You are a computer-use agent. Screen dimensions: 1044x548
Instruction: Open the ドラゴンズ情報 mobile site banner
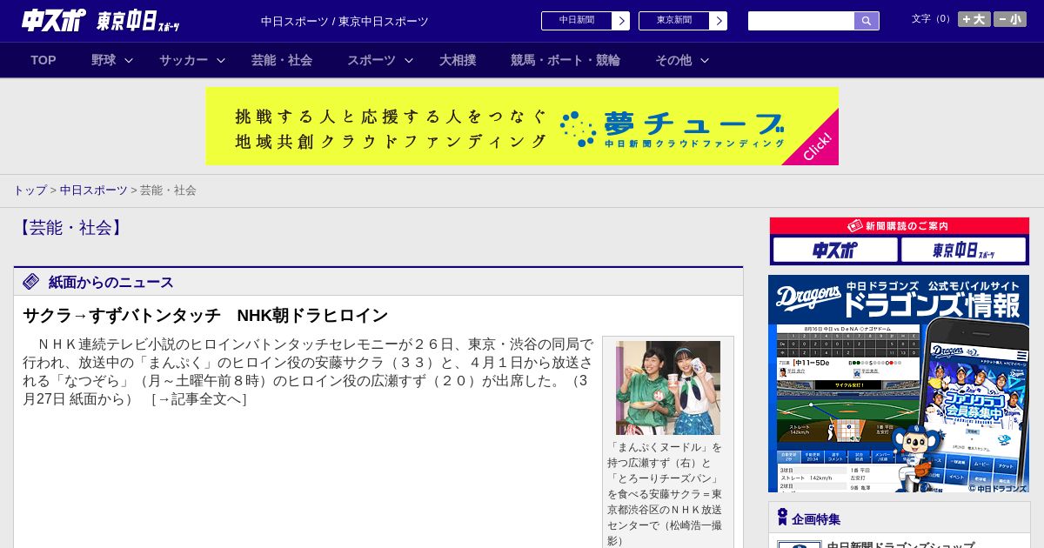(x=899, y=384)
